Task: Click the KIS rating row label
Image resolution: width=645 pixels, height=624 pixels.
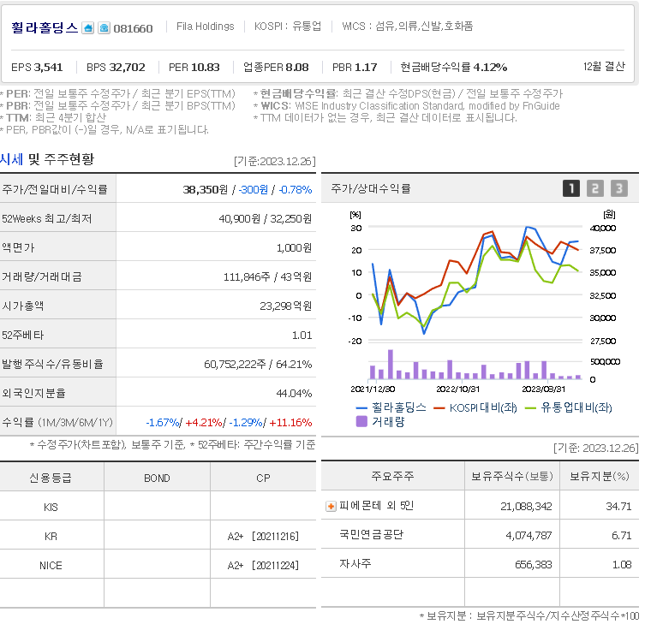Action: pos(51,508)
